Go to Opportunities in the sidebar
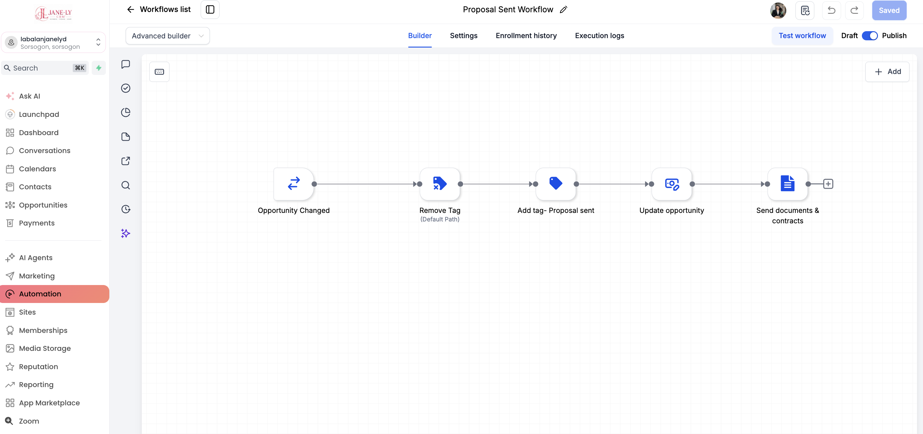This screenshot has height=434, width=923. [43, 205]
